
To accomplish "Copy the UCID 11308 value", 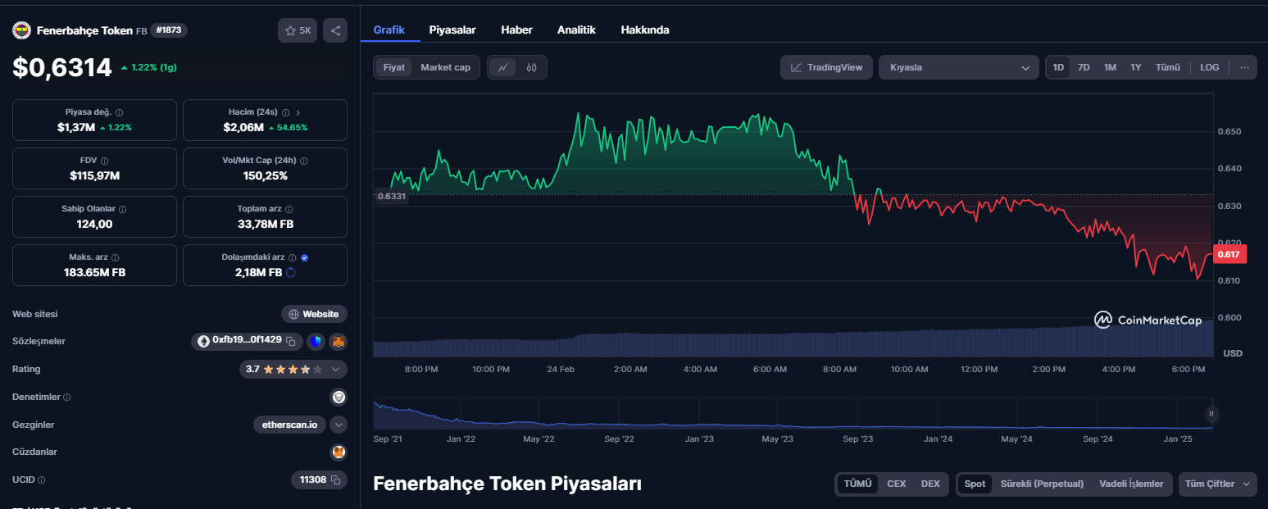I will [x=334, y=479].
